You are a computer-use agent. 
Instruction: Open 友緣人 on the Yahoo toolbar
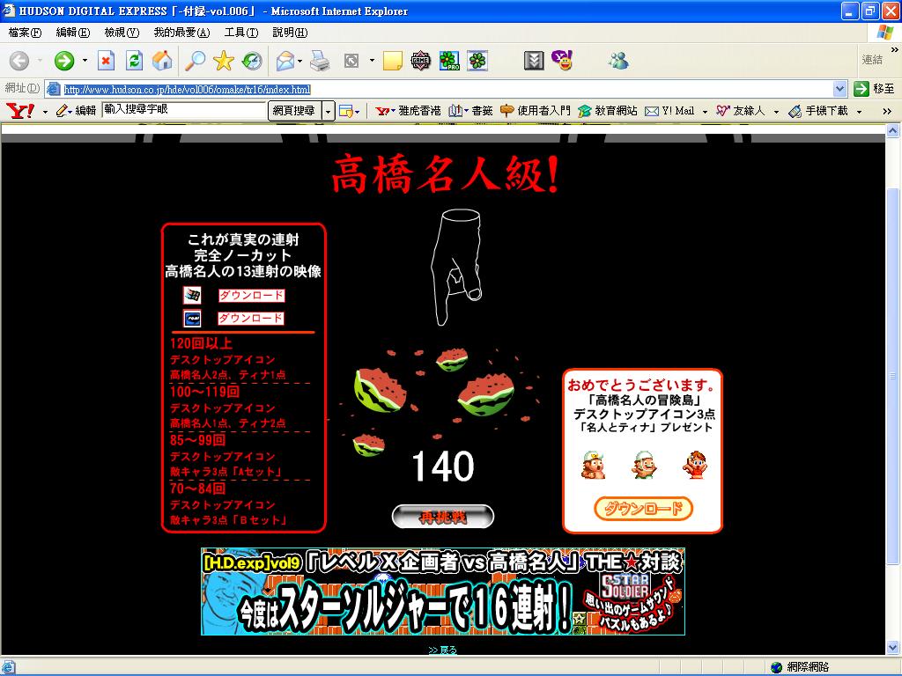(x=741, y=110)
